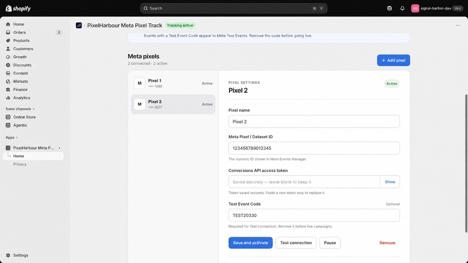468x263 pixels.
Task: Click the Search bar
Action: tap(234, 8)
